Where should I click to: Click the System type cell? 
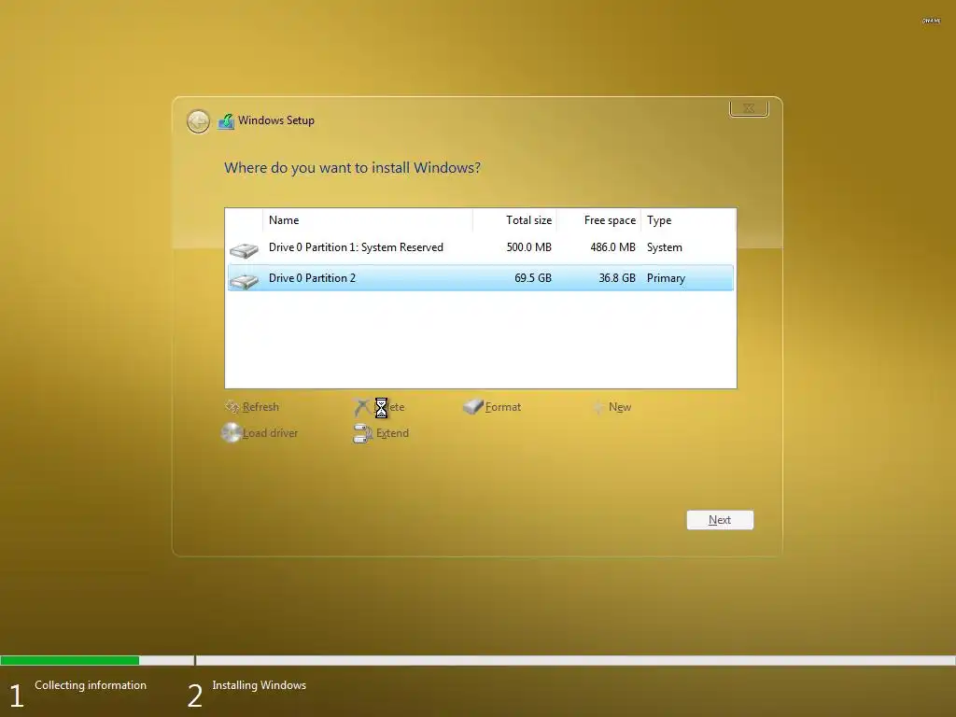pos(665,247)
